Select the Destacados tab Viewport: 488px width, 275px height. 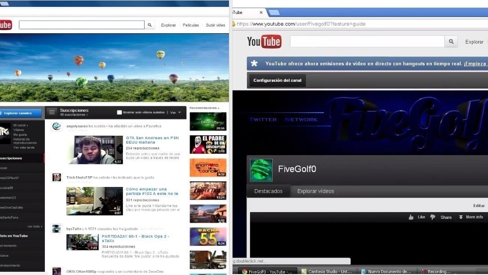click(x=268, y=191)
